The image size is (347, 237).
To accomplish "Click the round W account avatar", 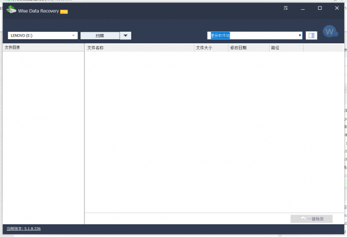I will coord(330,32).
